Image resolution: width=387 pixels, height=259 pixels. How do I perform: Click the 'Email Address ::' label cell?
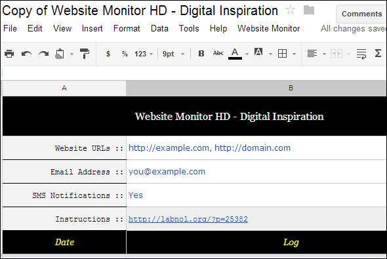tap(64, 171)
